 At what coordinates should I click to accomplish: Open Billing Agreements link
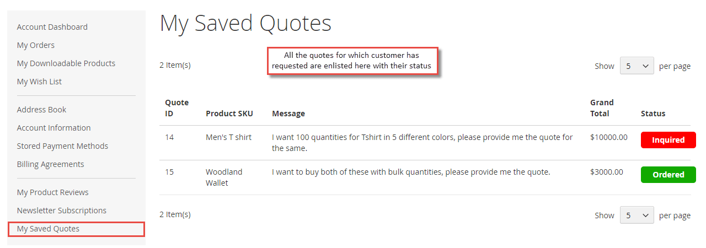[51, 164]
